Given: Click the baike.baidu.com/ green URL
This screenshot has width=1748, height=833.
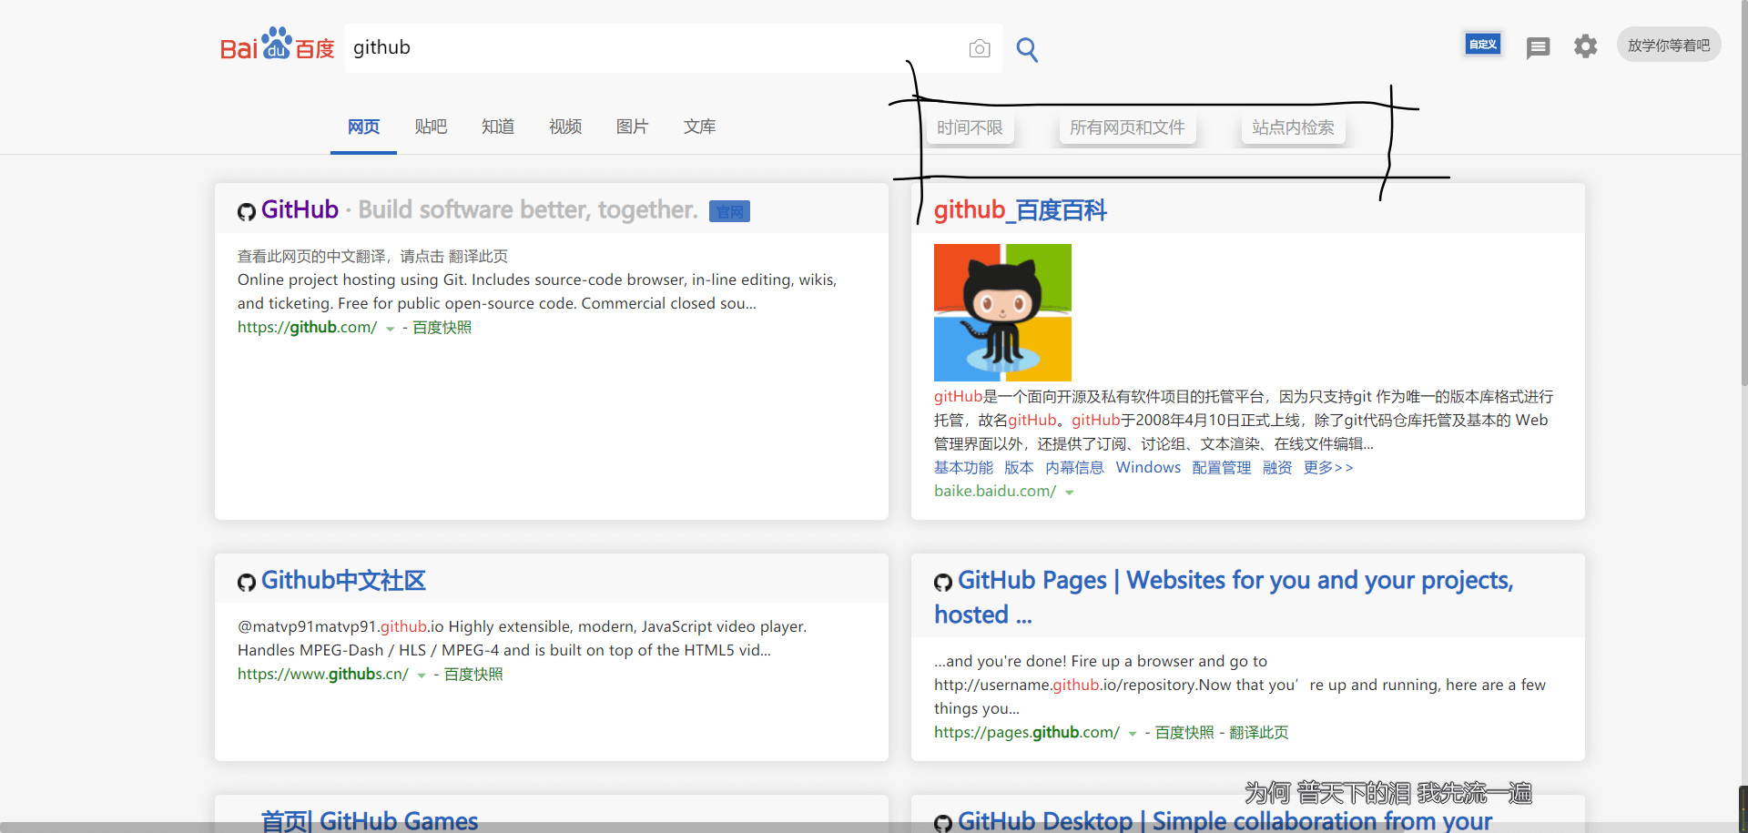Looking at the screenshot, I should [995, 492].
